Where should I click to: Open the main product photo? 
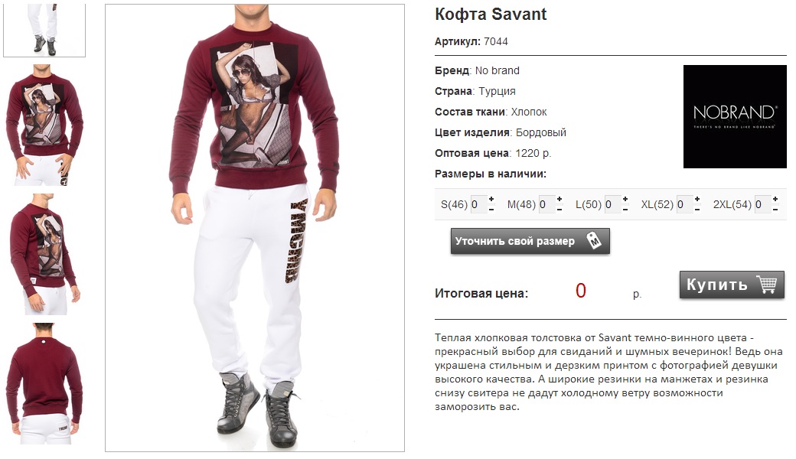[255, 228]
